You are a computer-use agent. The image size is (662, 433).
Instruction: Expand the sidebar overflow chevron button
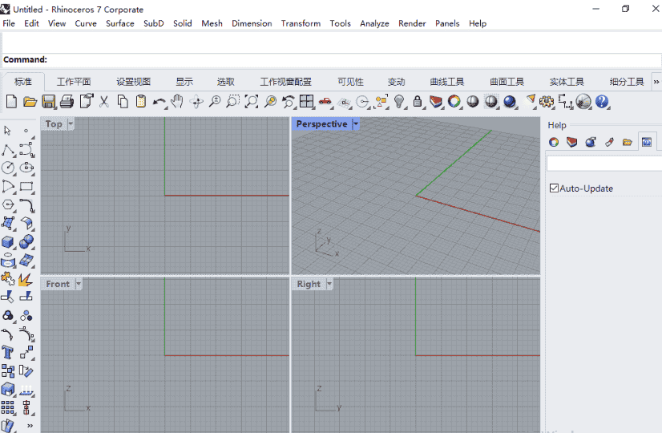coord(30,426)
